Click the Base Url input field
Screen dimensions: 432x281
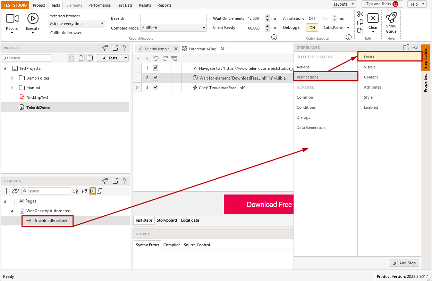(x=173, y=18)
